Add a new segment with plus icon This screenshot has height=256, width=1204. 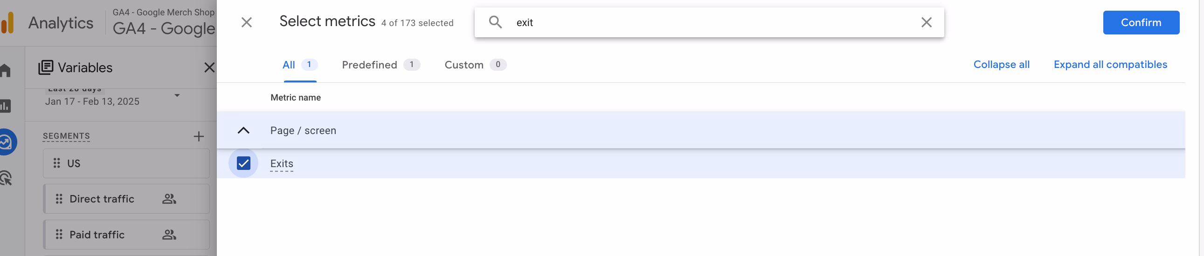click(199, 136)
